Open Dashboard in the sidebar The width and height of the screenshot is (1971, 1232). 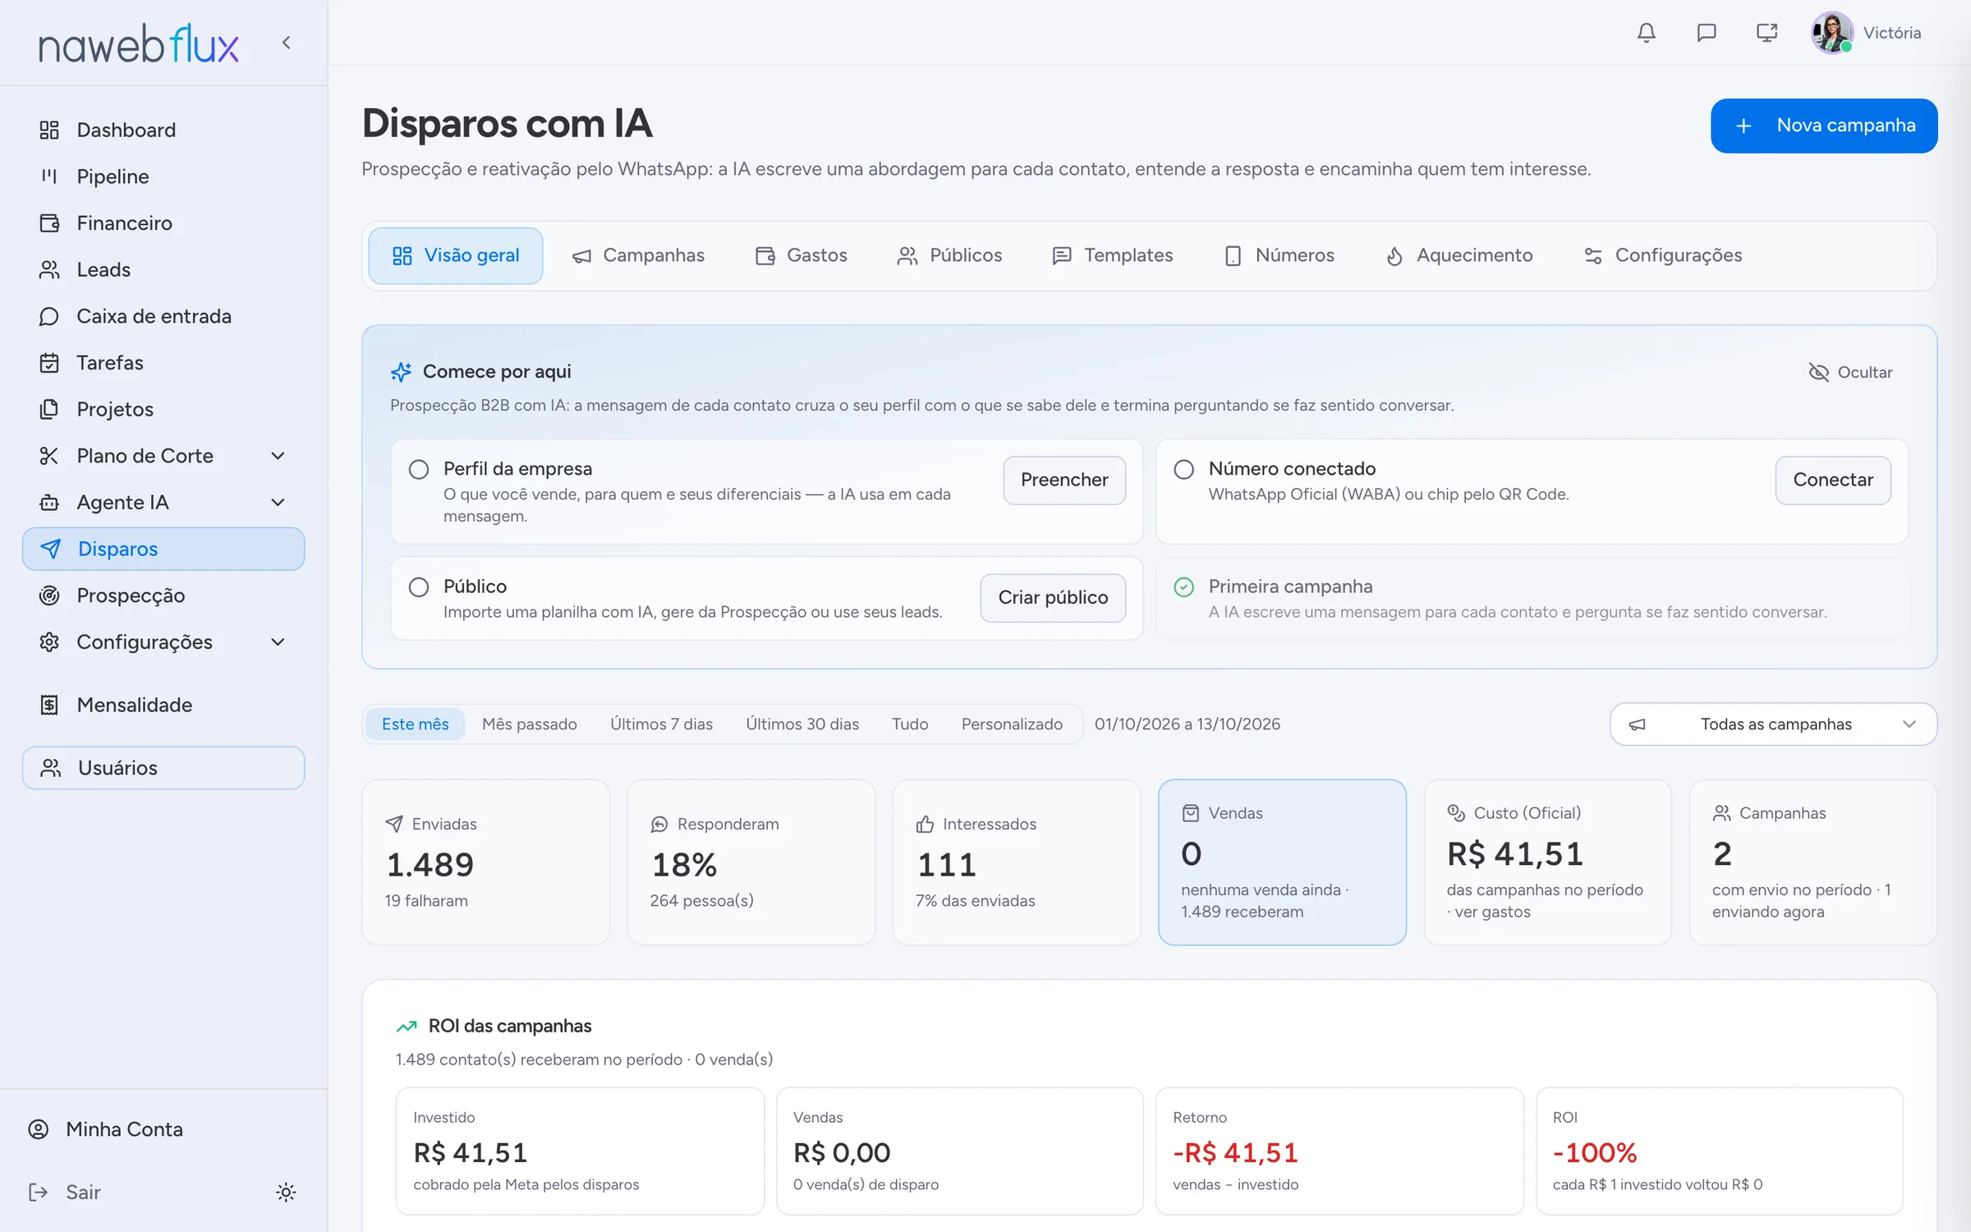[163, 130]
